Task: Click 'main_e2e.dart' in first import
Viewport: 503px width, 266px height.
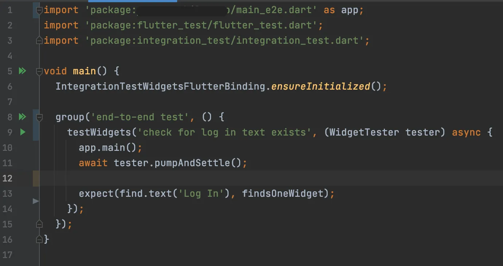Action: [x=274, y=10]
